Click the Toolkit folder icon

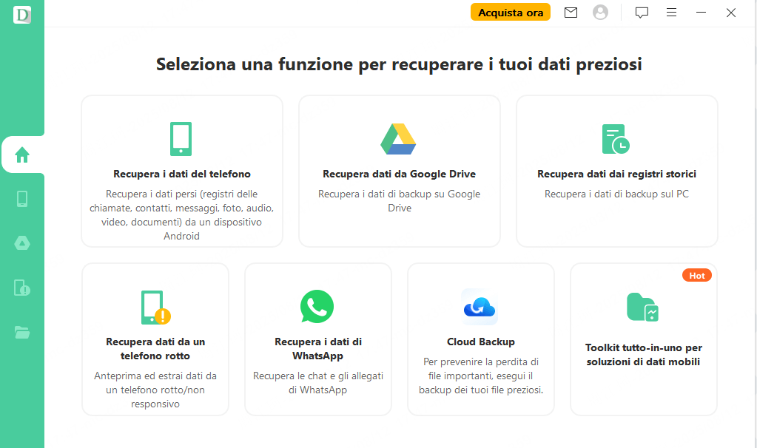pos(642,307)
